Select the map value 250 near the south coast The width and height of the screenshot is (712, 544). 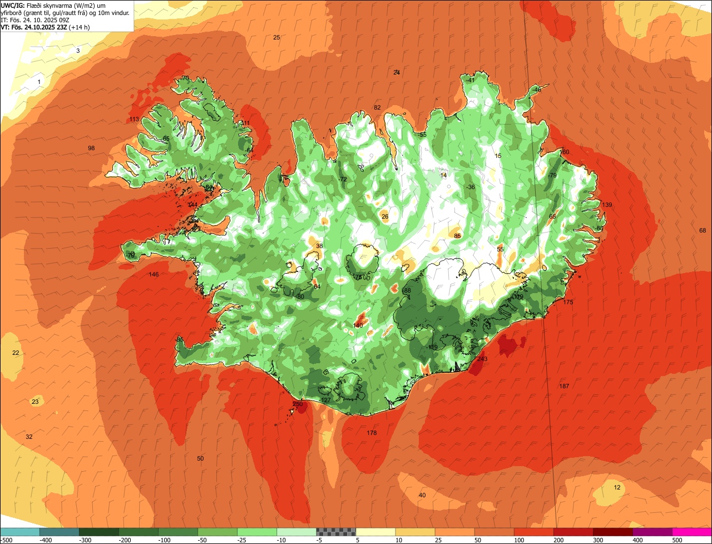click(298, 404)
